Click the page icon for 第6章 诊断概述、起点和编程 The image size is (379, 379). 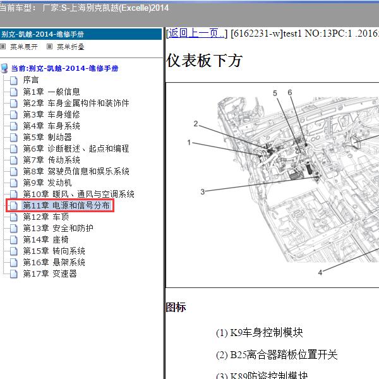click(x=14, y=148)
